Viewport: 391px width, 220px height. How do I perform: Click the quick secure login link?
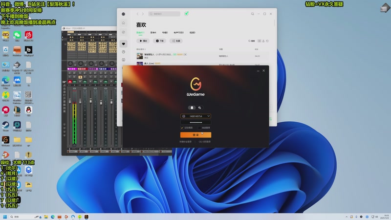186,142
